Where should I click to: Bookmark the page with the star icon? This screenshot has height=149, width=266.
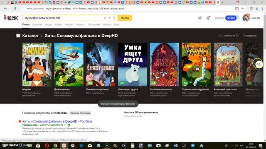tap(243, 8)
